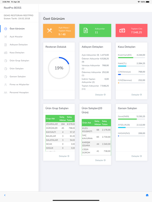Click the SALATALAR row in group table
Screen dimensions: 152x202
coord(60,140)
